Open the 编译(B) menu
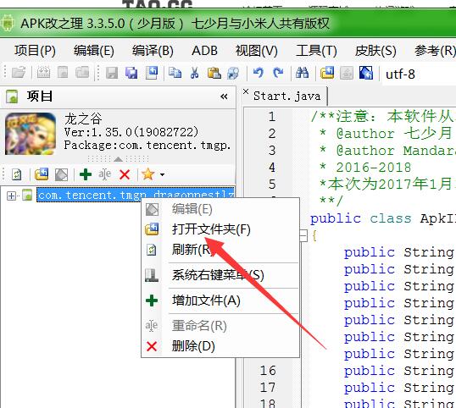Image resolution: width=456 pixels, height=408 pixels. coord(153,51)
